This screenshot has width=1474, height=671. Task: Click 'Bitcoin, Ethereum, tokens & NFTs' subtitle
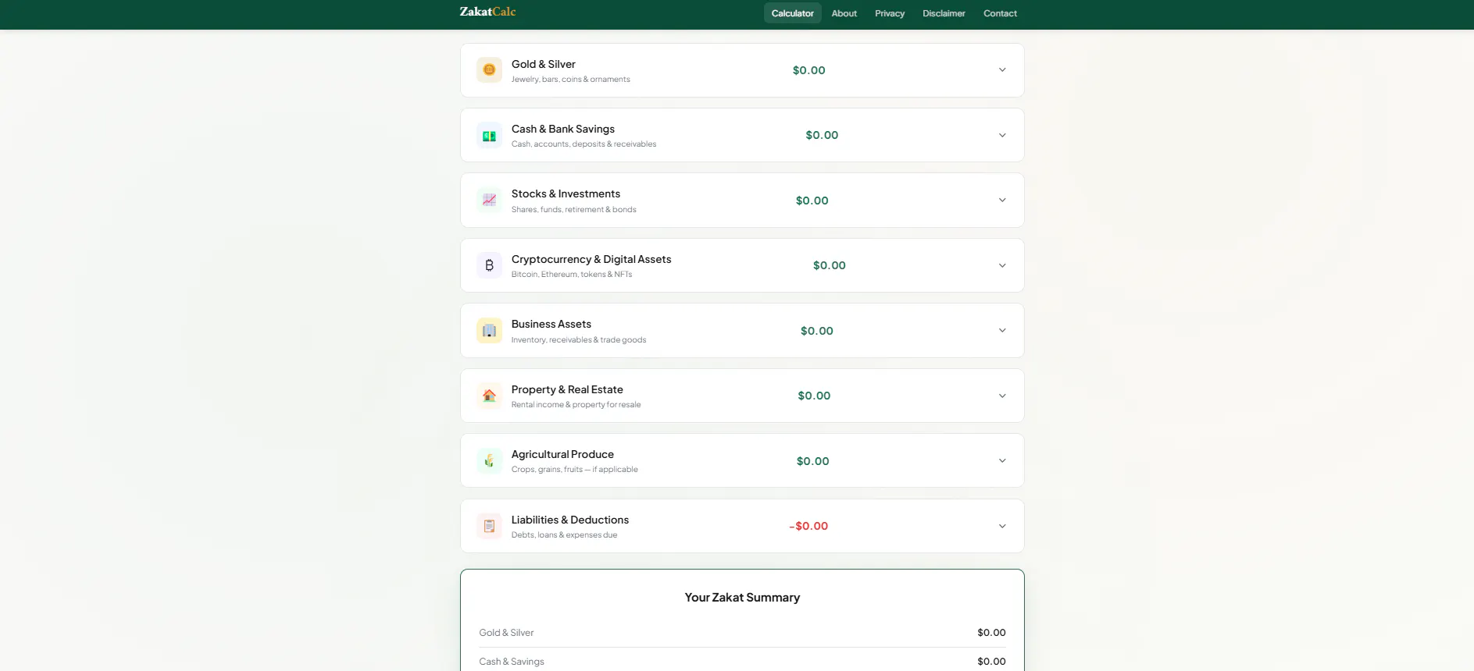tap(572, 275)
